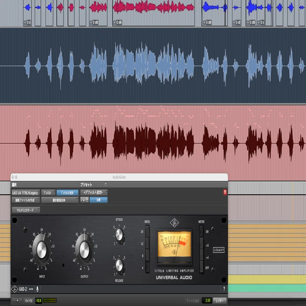Viewport: 306px width, 306px height.
Task: Open the question-mark help icon
Action: (x=224, y=289)
